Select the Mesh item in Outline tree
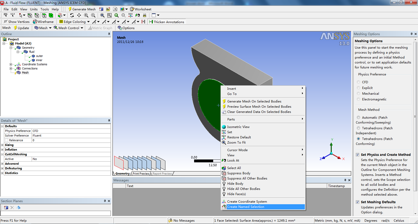418x224 pixels. (25, 73)
